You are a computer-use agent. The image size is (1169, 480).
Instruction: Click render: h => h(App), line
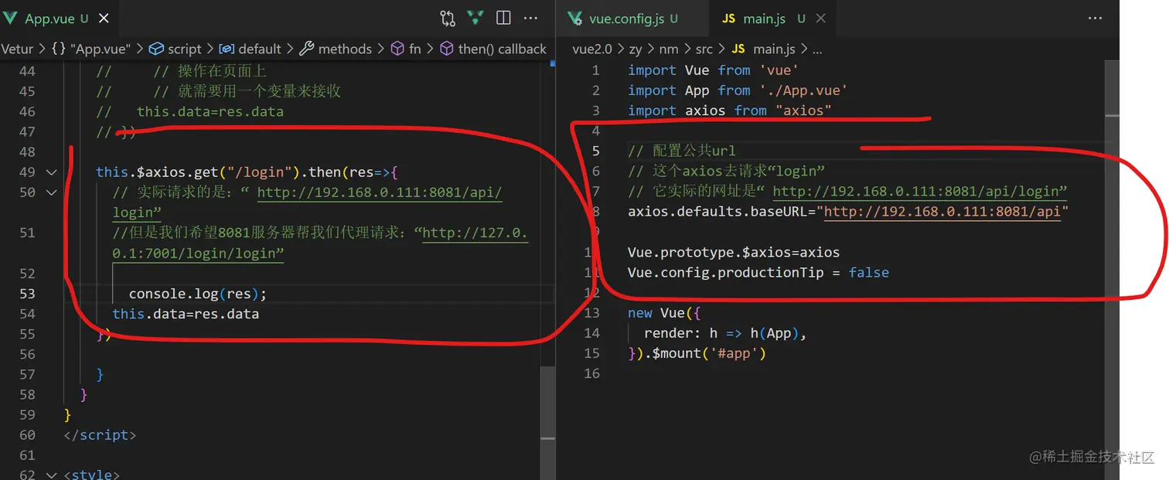[725, 333]
